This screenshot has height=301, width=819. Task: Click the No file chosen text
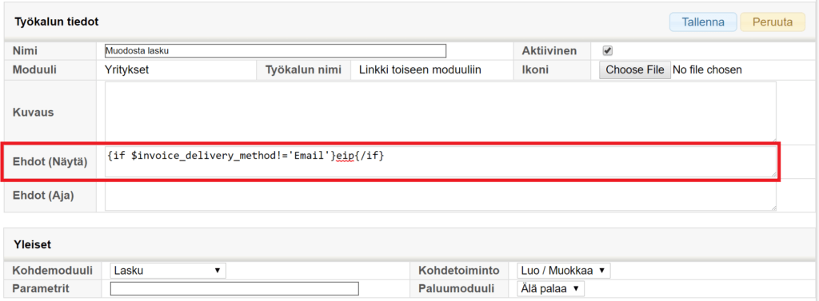click(707, 70)
